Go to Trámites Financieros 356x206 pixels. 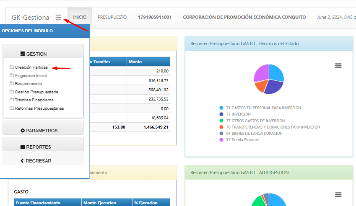click(34, 100)
